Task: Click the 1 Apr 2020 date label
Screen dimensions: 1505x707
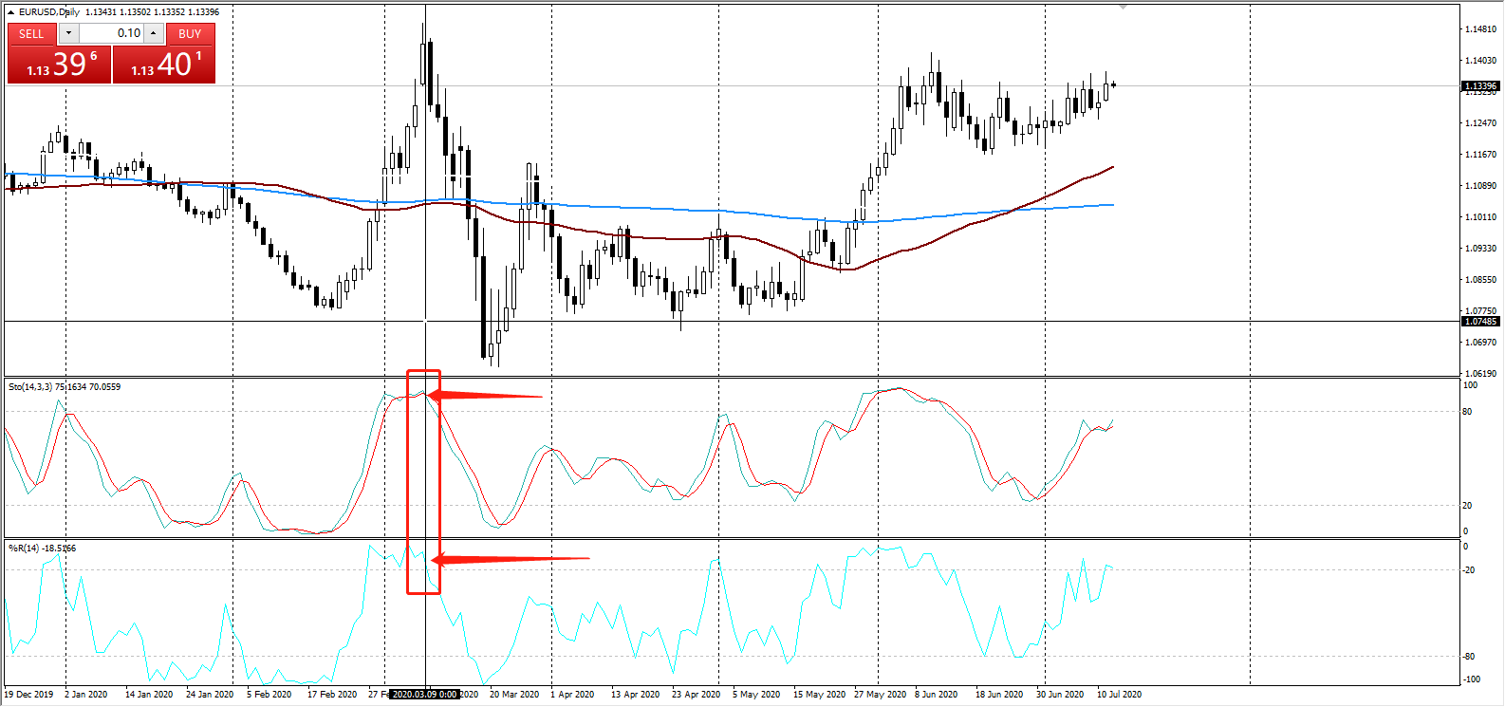Action: [572, 695]
